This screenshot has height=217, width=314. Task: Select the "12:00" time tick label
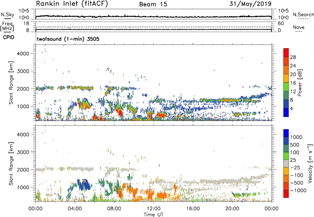[x=153, y=209]
